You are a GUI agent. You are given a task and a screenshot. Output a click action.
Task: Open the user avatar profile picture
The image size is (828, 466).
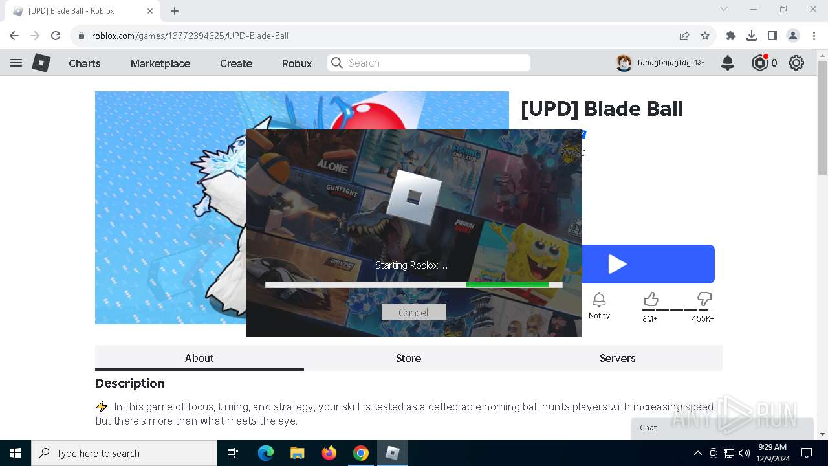tap(624, 63)
